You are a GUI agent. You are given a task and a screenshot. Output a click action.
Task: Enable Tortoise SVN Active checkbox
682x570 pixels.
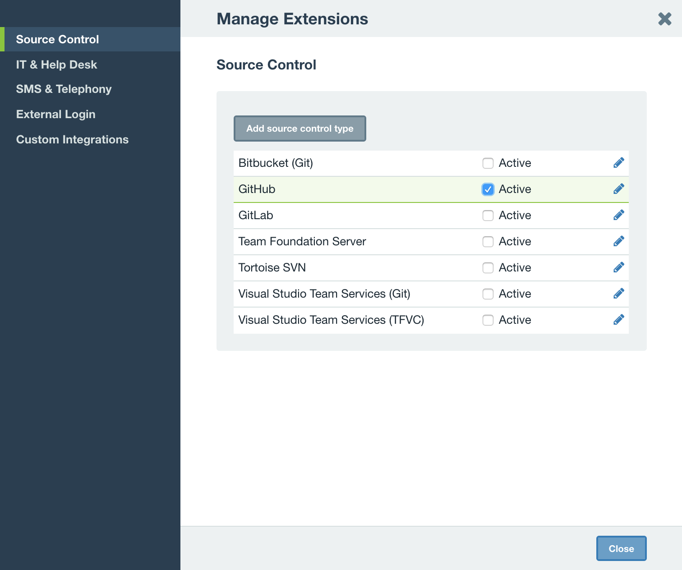pyautogui.click(x=488, y=268)
